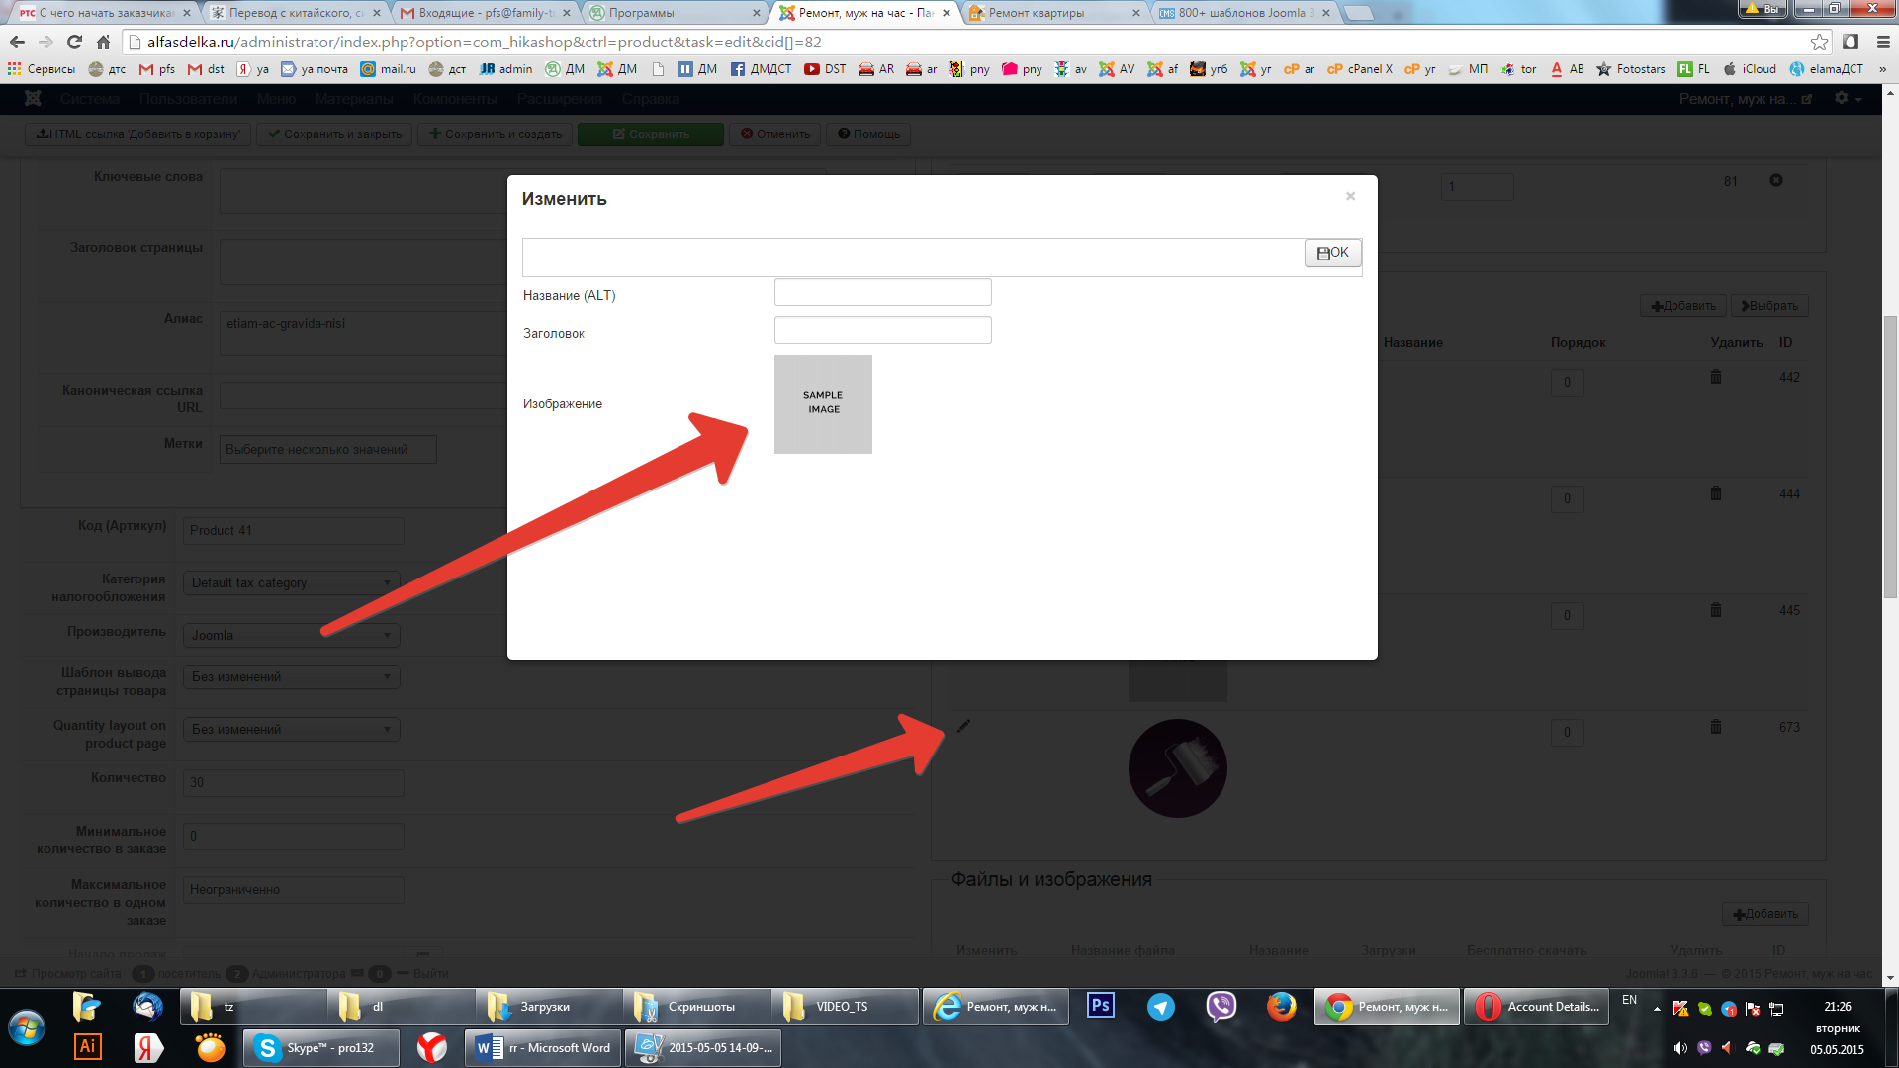Click the Photoshop taskbar icon

[x=1100, y=1006]
